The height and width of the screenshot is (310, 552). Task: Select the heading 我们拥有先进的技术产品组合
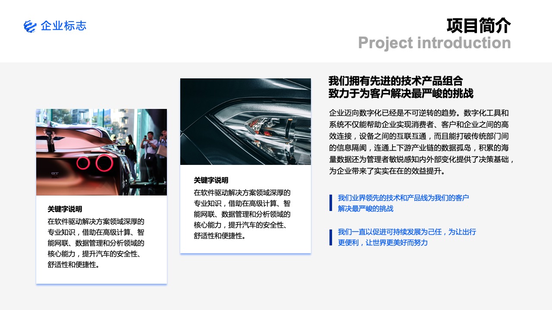(395, 81)
